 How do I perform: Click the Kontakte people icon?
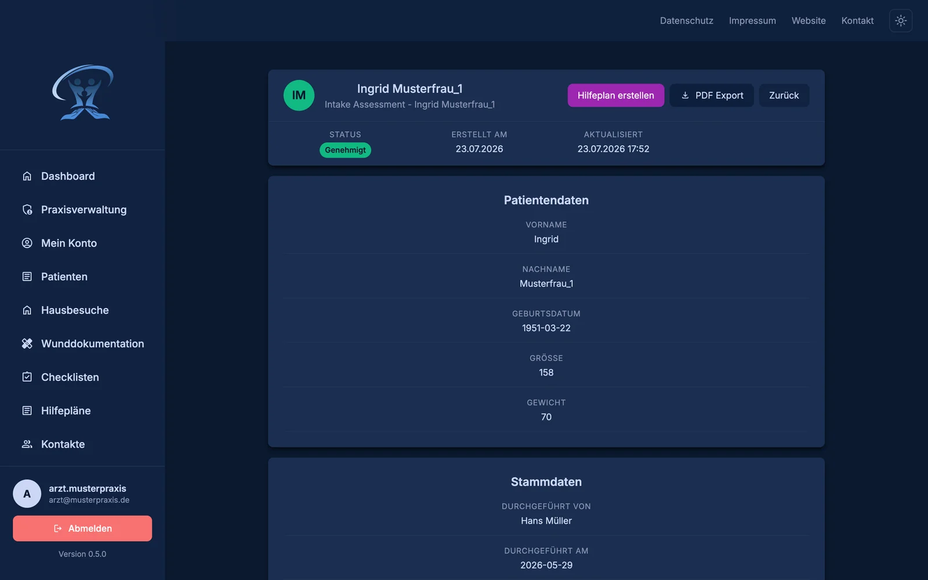27,444
